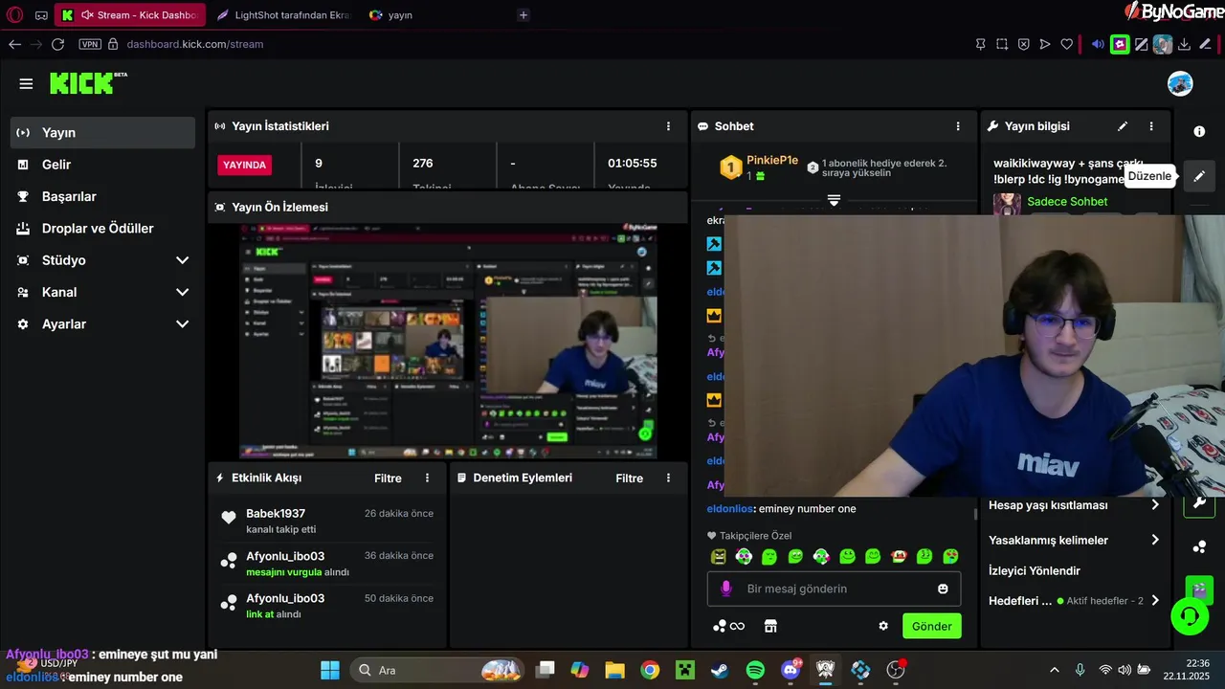Image resolution: width=1225 pixels, height=689 pixels.
Task: Open Etkinlik Akışı three-dot options menu
Action: click(x=428, y=478)
